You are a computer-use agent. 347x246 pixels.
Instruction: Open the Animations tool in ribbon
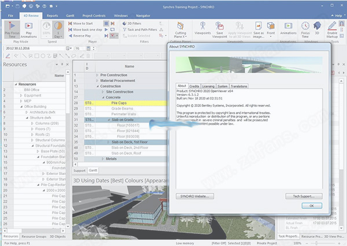[288, 30]
